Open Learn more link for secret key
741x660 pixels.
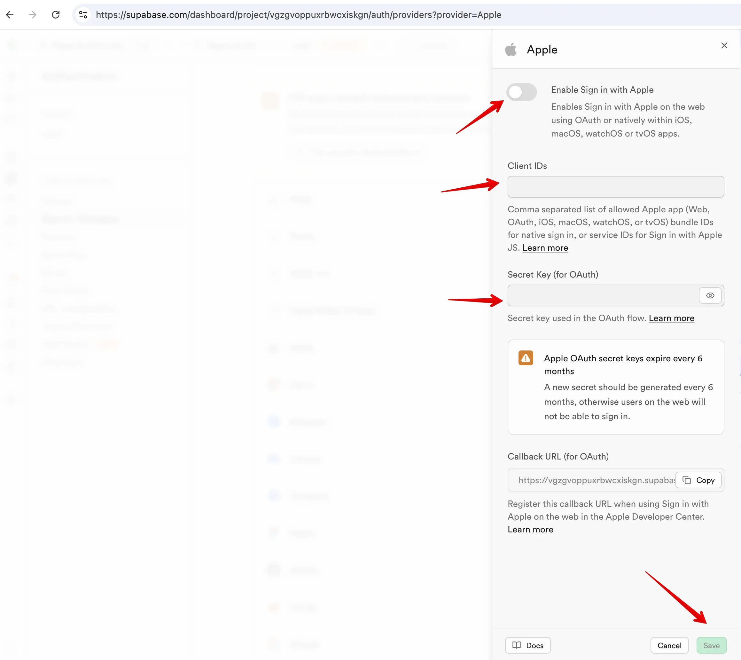tap(671, 318)
